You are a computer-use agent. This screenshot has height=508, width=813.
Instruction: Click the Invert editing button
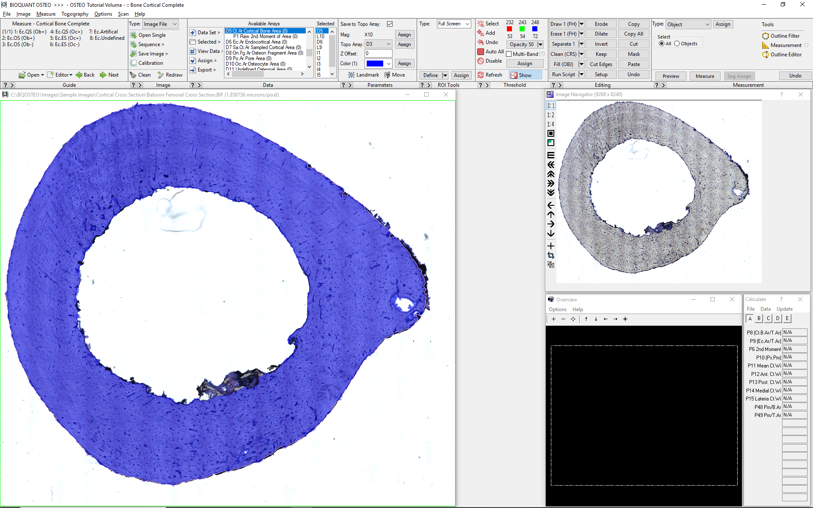point(601,44)
